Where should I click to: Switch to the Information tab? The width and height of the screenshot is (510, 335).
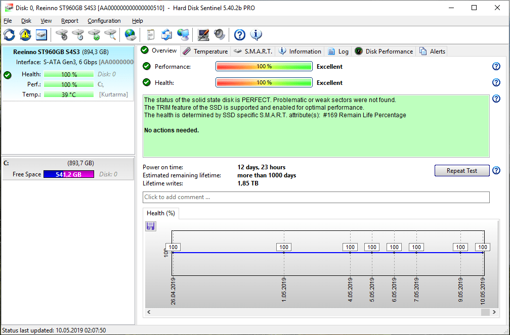(300, 52)
